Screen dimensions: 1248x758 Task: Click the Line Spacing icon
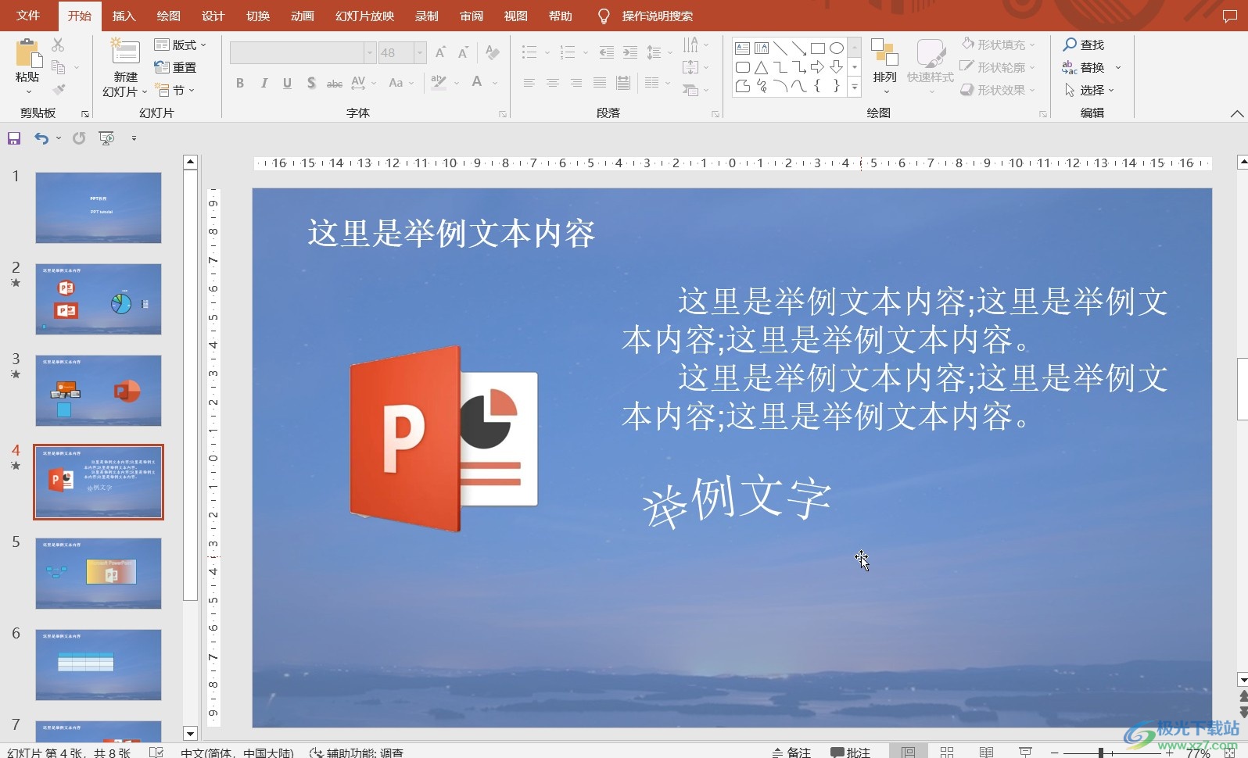654,52
